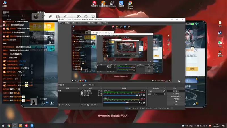Open the 淡出 transition dropdown
The image size is (227, 128).
click(155, 91)
